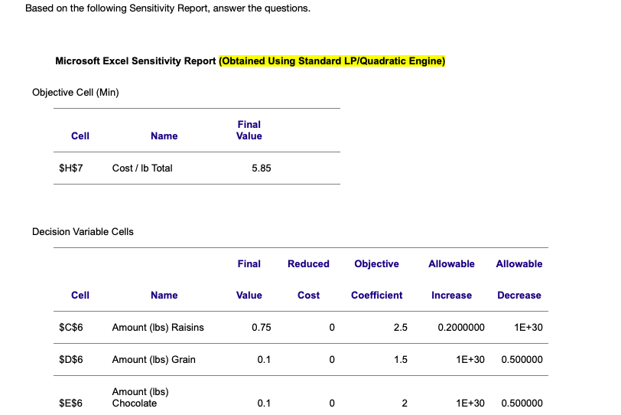Select Raisins allowable decrease 1E+30

pyautogui.click(x=528, y=328)
